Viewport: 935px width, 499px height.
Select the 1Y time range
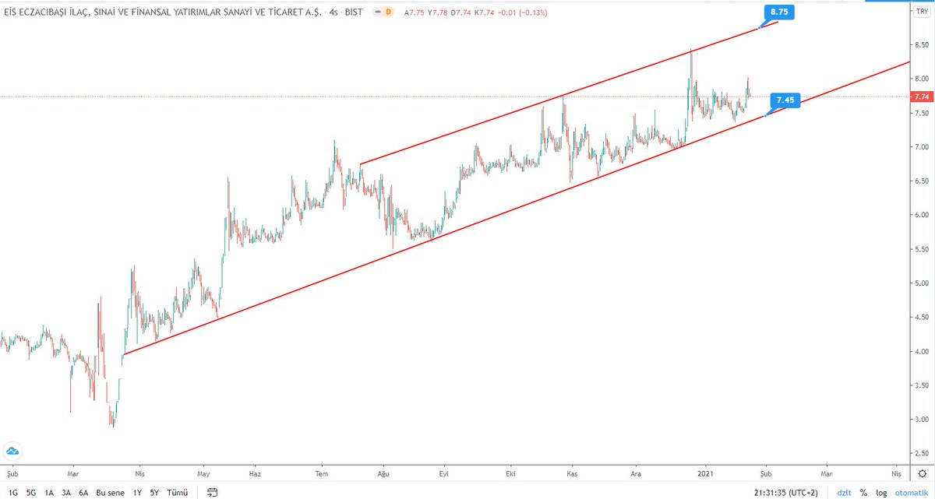point(137,493)
